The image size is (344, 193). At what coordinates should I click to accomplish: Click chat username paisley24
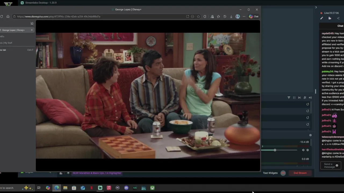[327, 72]
